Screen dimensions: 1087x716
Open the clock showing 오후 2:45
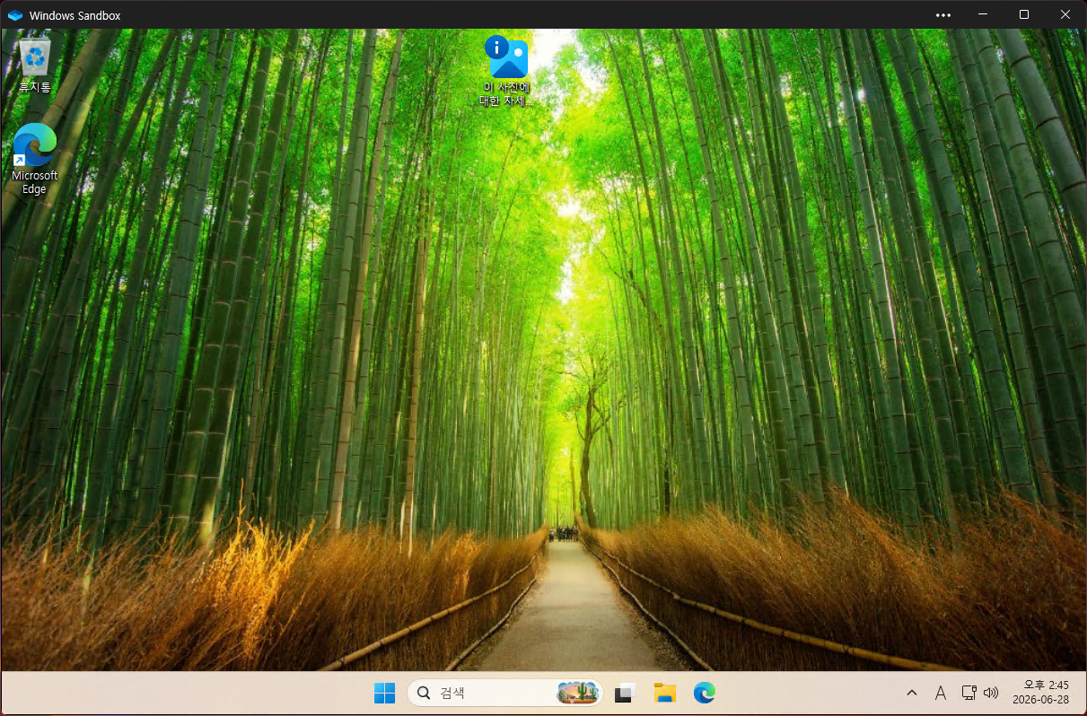(1040, 692)
